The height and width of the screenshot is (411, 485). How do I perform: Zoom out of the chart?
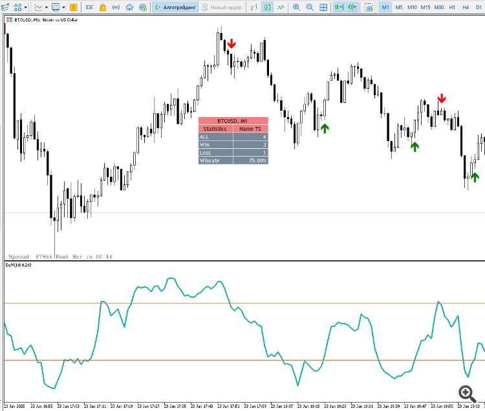pyautogui.click(x=310, y=7)
